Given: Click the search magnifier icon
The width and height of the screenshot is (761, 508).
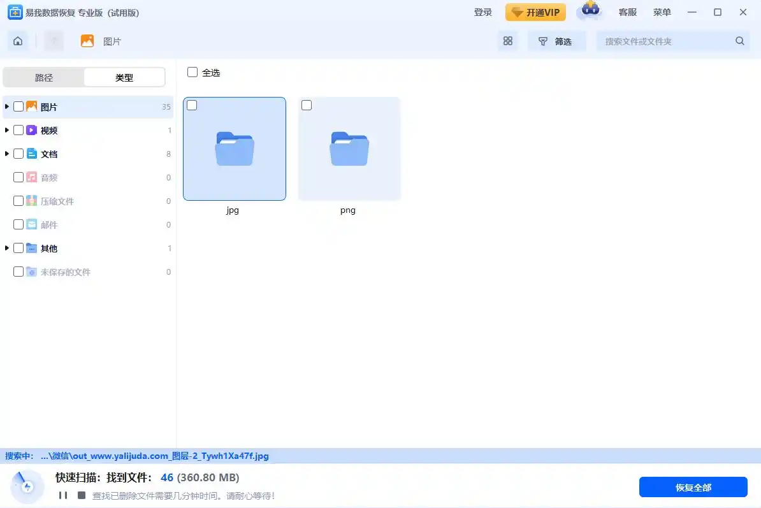Looking at the screenshot, I should [739, 41].
